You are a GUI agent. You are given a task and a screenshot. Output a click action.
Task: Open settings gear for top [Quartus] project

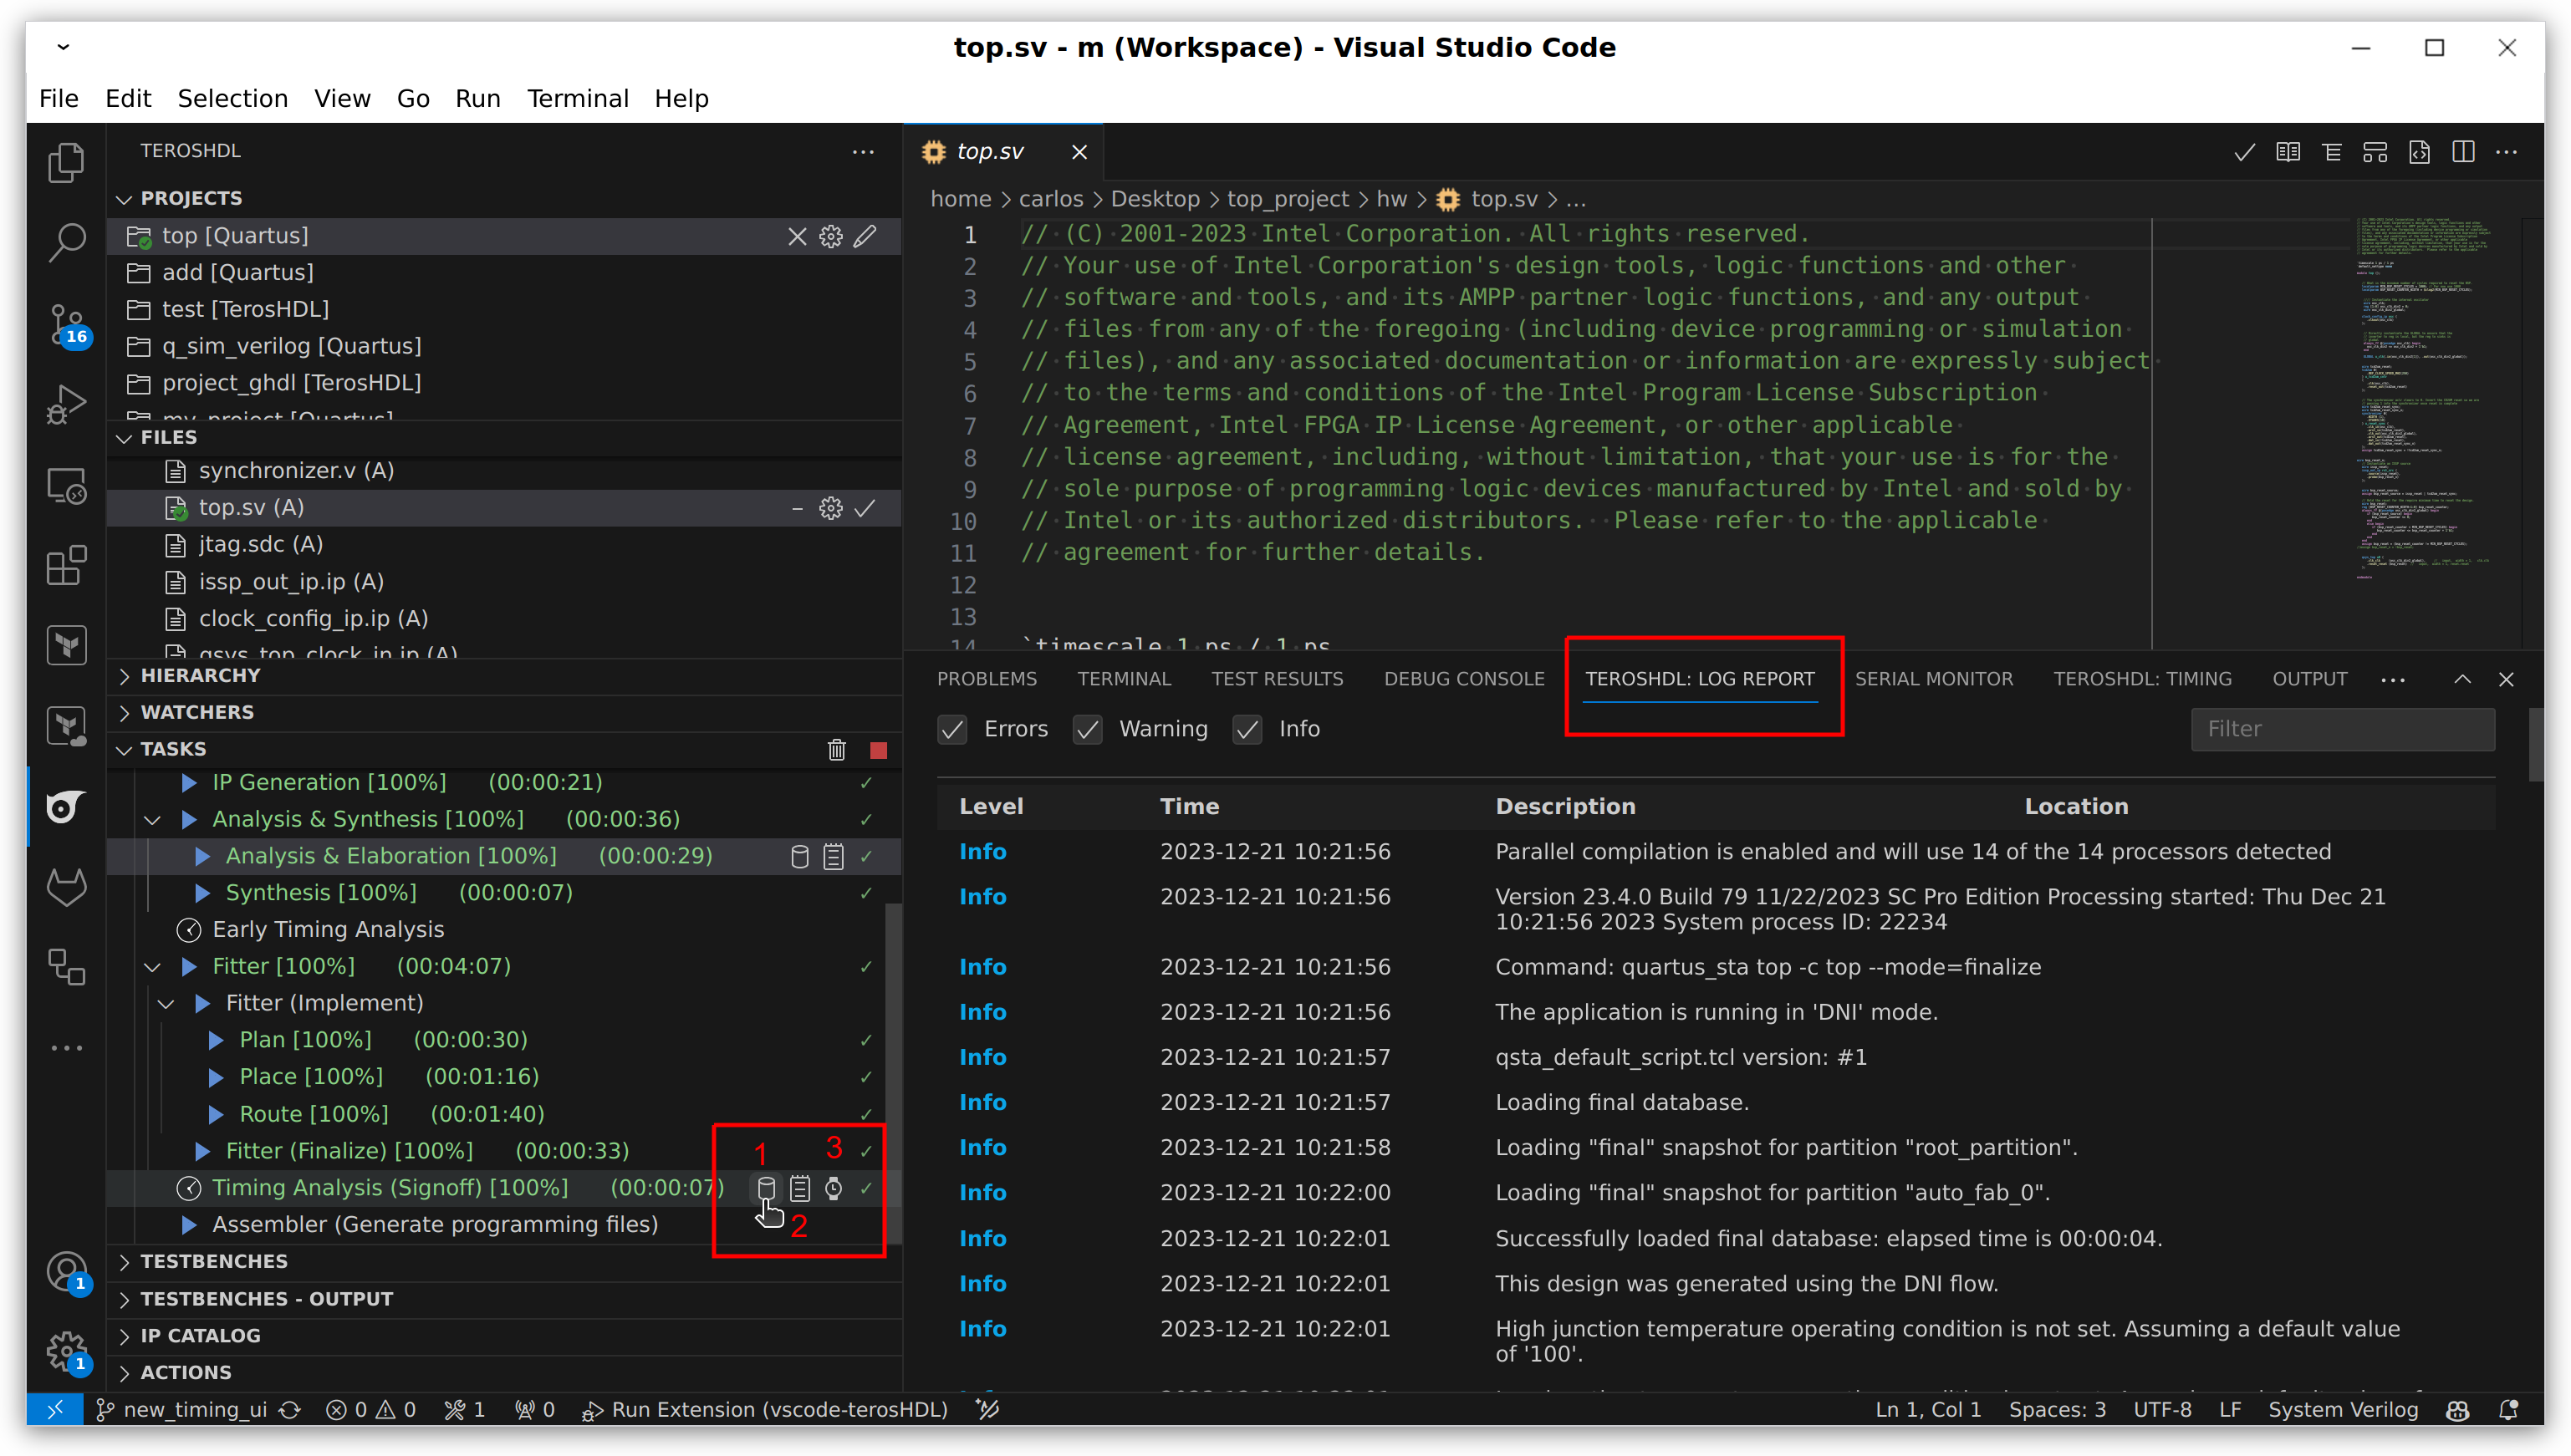[830, 236]
